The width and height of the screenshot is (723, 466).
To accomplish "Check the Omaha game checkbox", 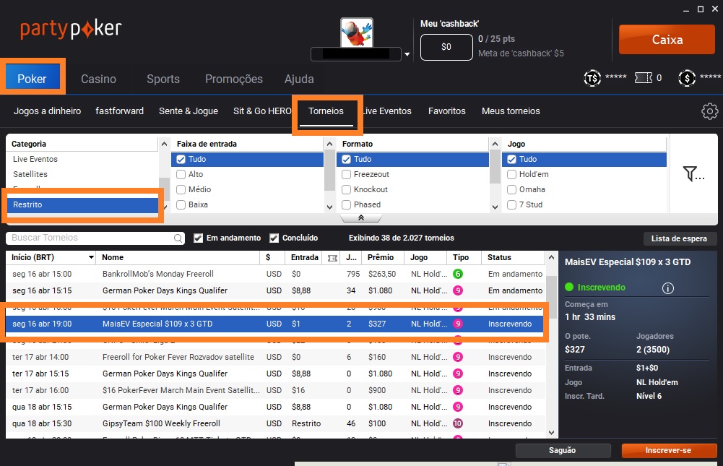I will pos(511,189).
